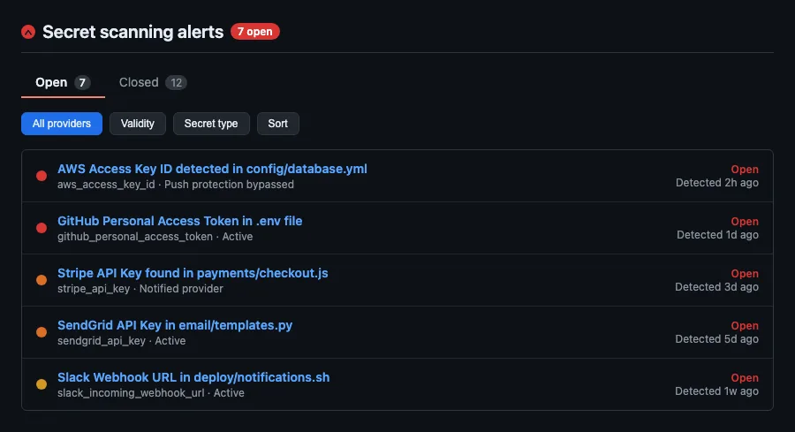Open Stripe API Key found in payments/checkout.js

coord(193,273)
